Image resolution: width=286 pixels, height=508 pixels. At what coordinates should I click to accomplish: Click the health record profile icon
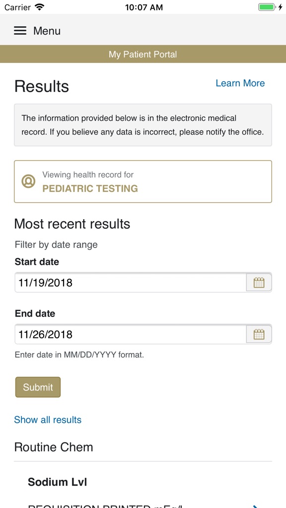point(29,181)
